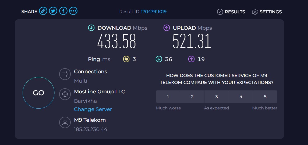Click the Connections mode icon
The width and height of the screenshot is (308, 145).
click(x=65, y=74)
